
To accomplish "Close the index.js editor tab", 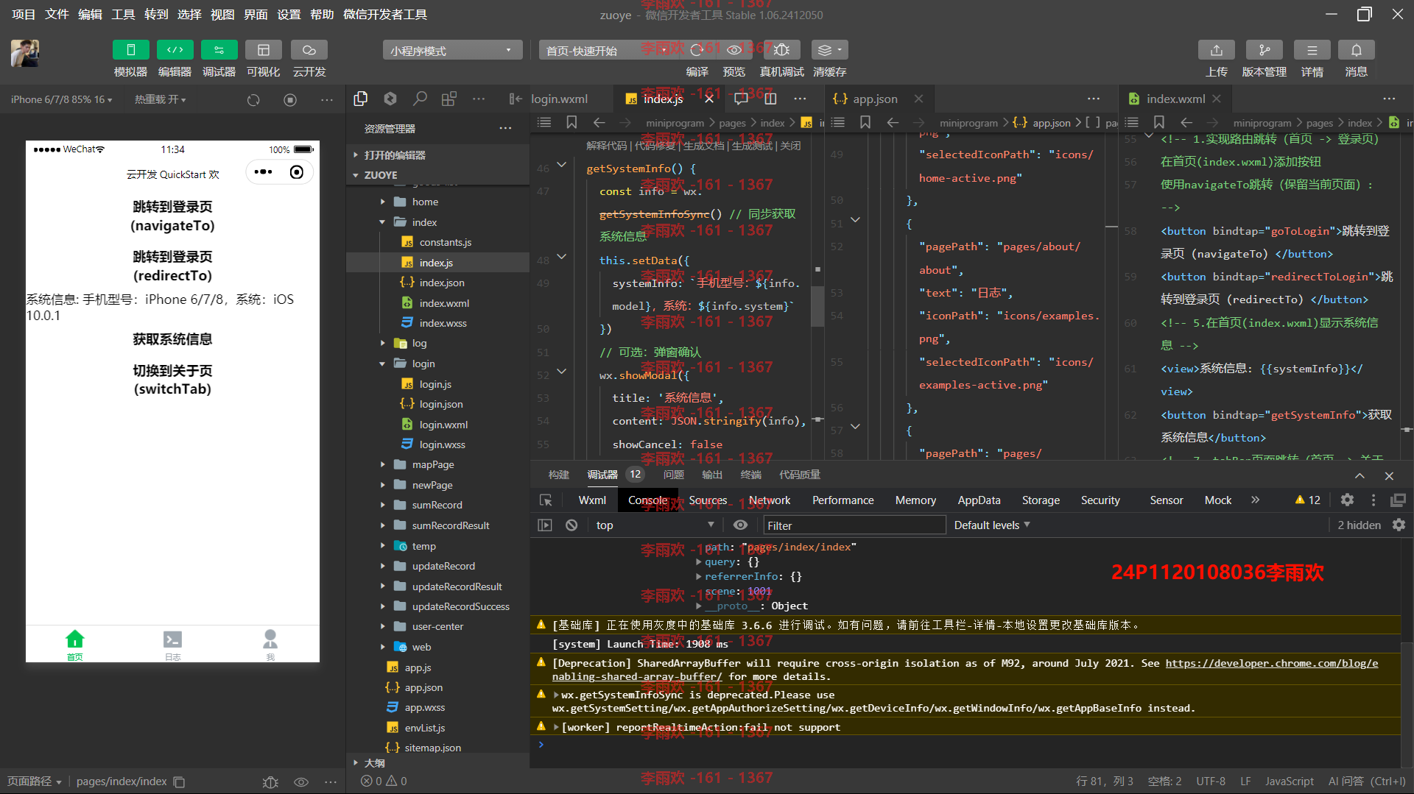I will 709,99.
